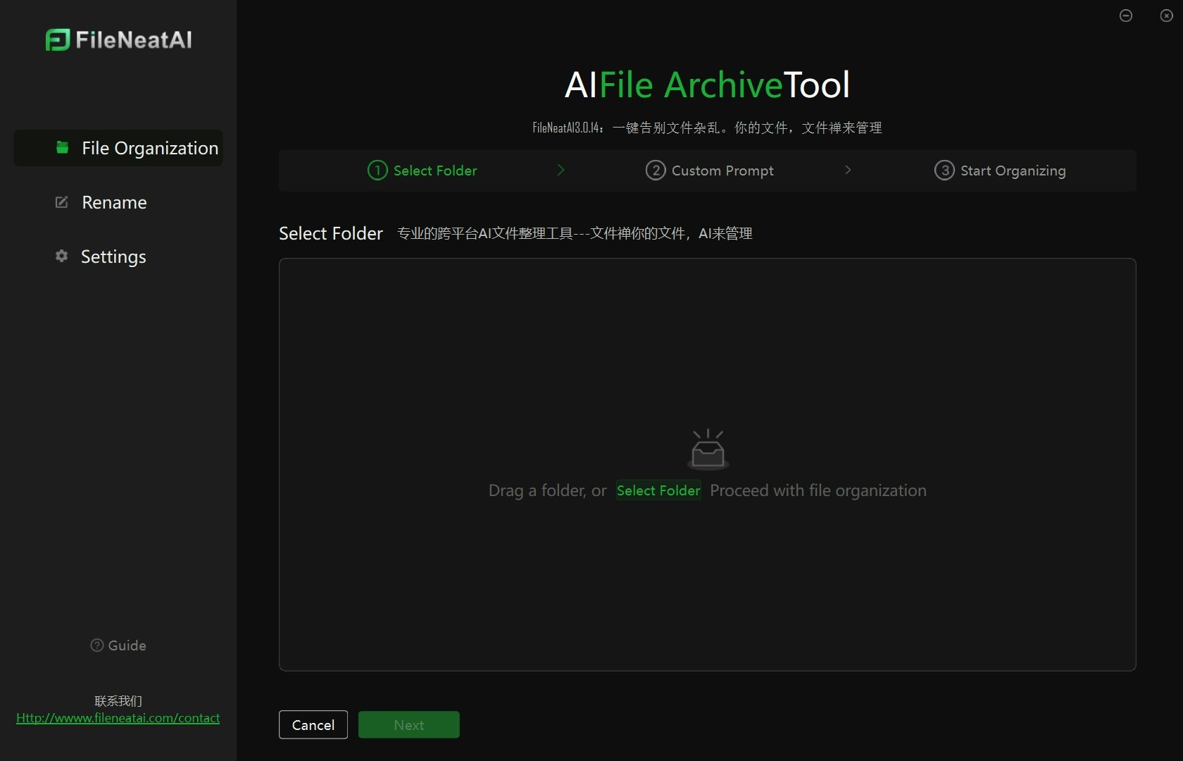Click chevron after Custom Prompt step
This screenshot has width=1183, height=761.
(848, 170)
